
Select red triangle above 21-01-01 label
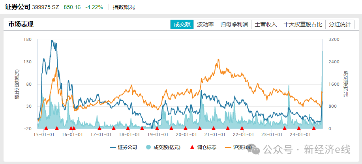tap(214, 128)
